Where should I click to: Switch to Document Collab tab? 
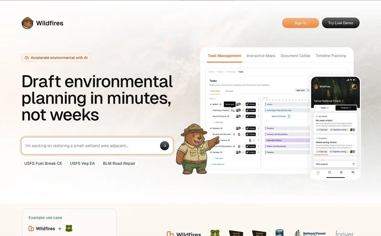tap(295, 56)
